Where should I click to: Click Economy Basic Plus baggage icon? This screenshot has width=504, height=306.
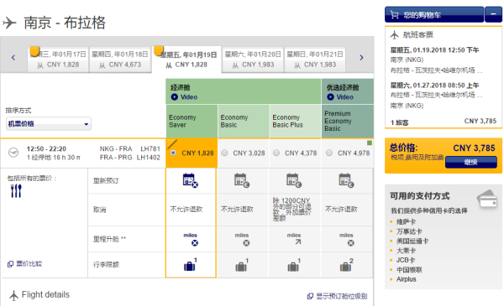coord(294,265)
